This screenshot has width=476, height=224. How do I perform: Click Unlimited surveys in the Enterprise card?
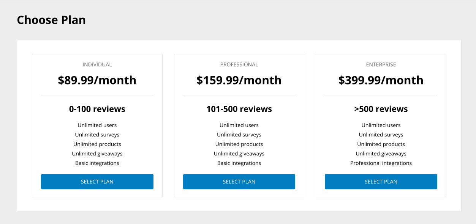tap(381, 135)
